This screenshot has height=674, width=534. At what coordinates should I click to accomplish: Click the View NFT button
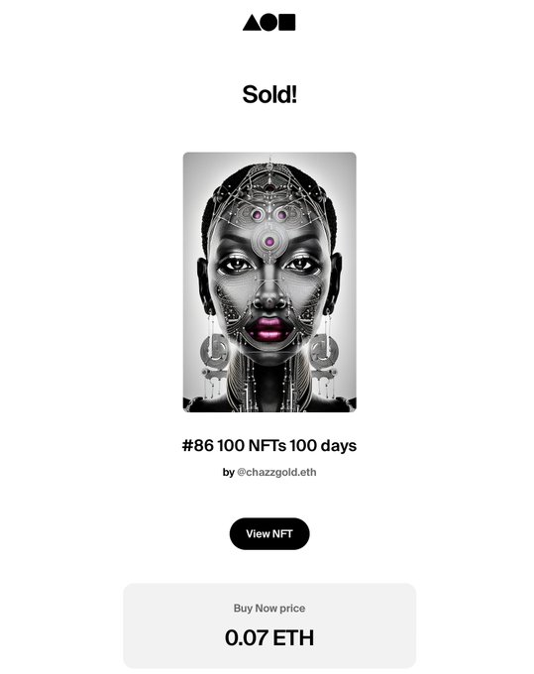[269, 533]
